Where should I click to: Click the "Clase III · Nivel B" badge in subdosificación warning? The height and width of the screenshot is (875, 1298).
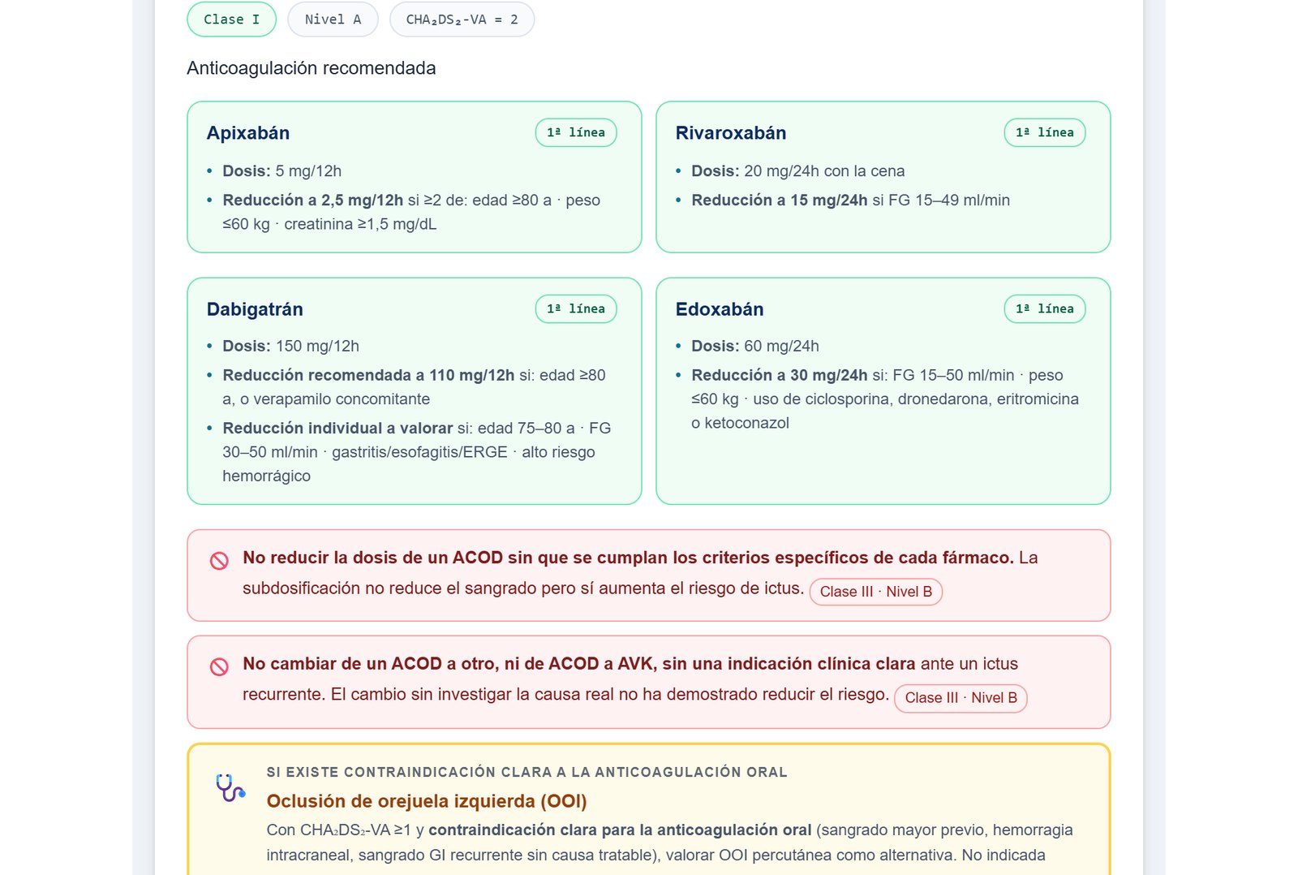876,592
